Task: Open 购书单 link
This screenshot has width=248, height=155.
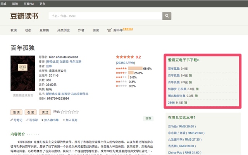Action: [118, 30]
